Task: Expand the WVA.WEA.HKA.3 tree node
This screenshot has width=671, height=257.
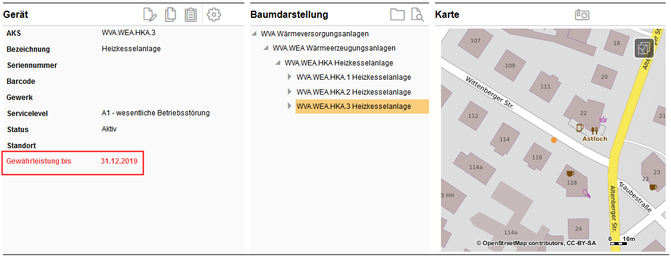Action: 290,106
